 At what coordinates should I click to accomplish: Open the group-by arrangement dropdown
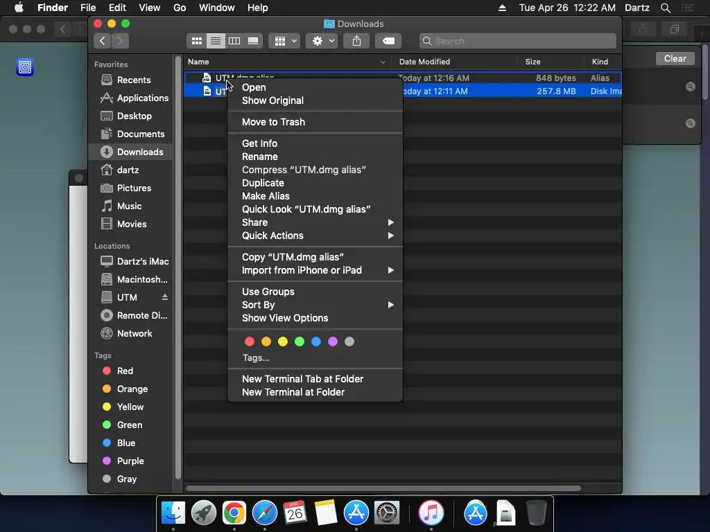(x=284, y=41)
